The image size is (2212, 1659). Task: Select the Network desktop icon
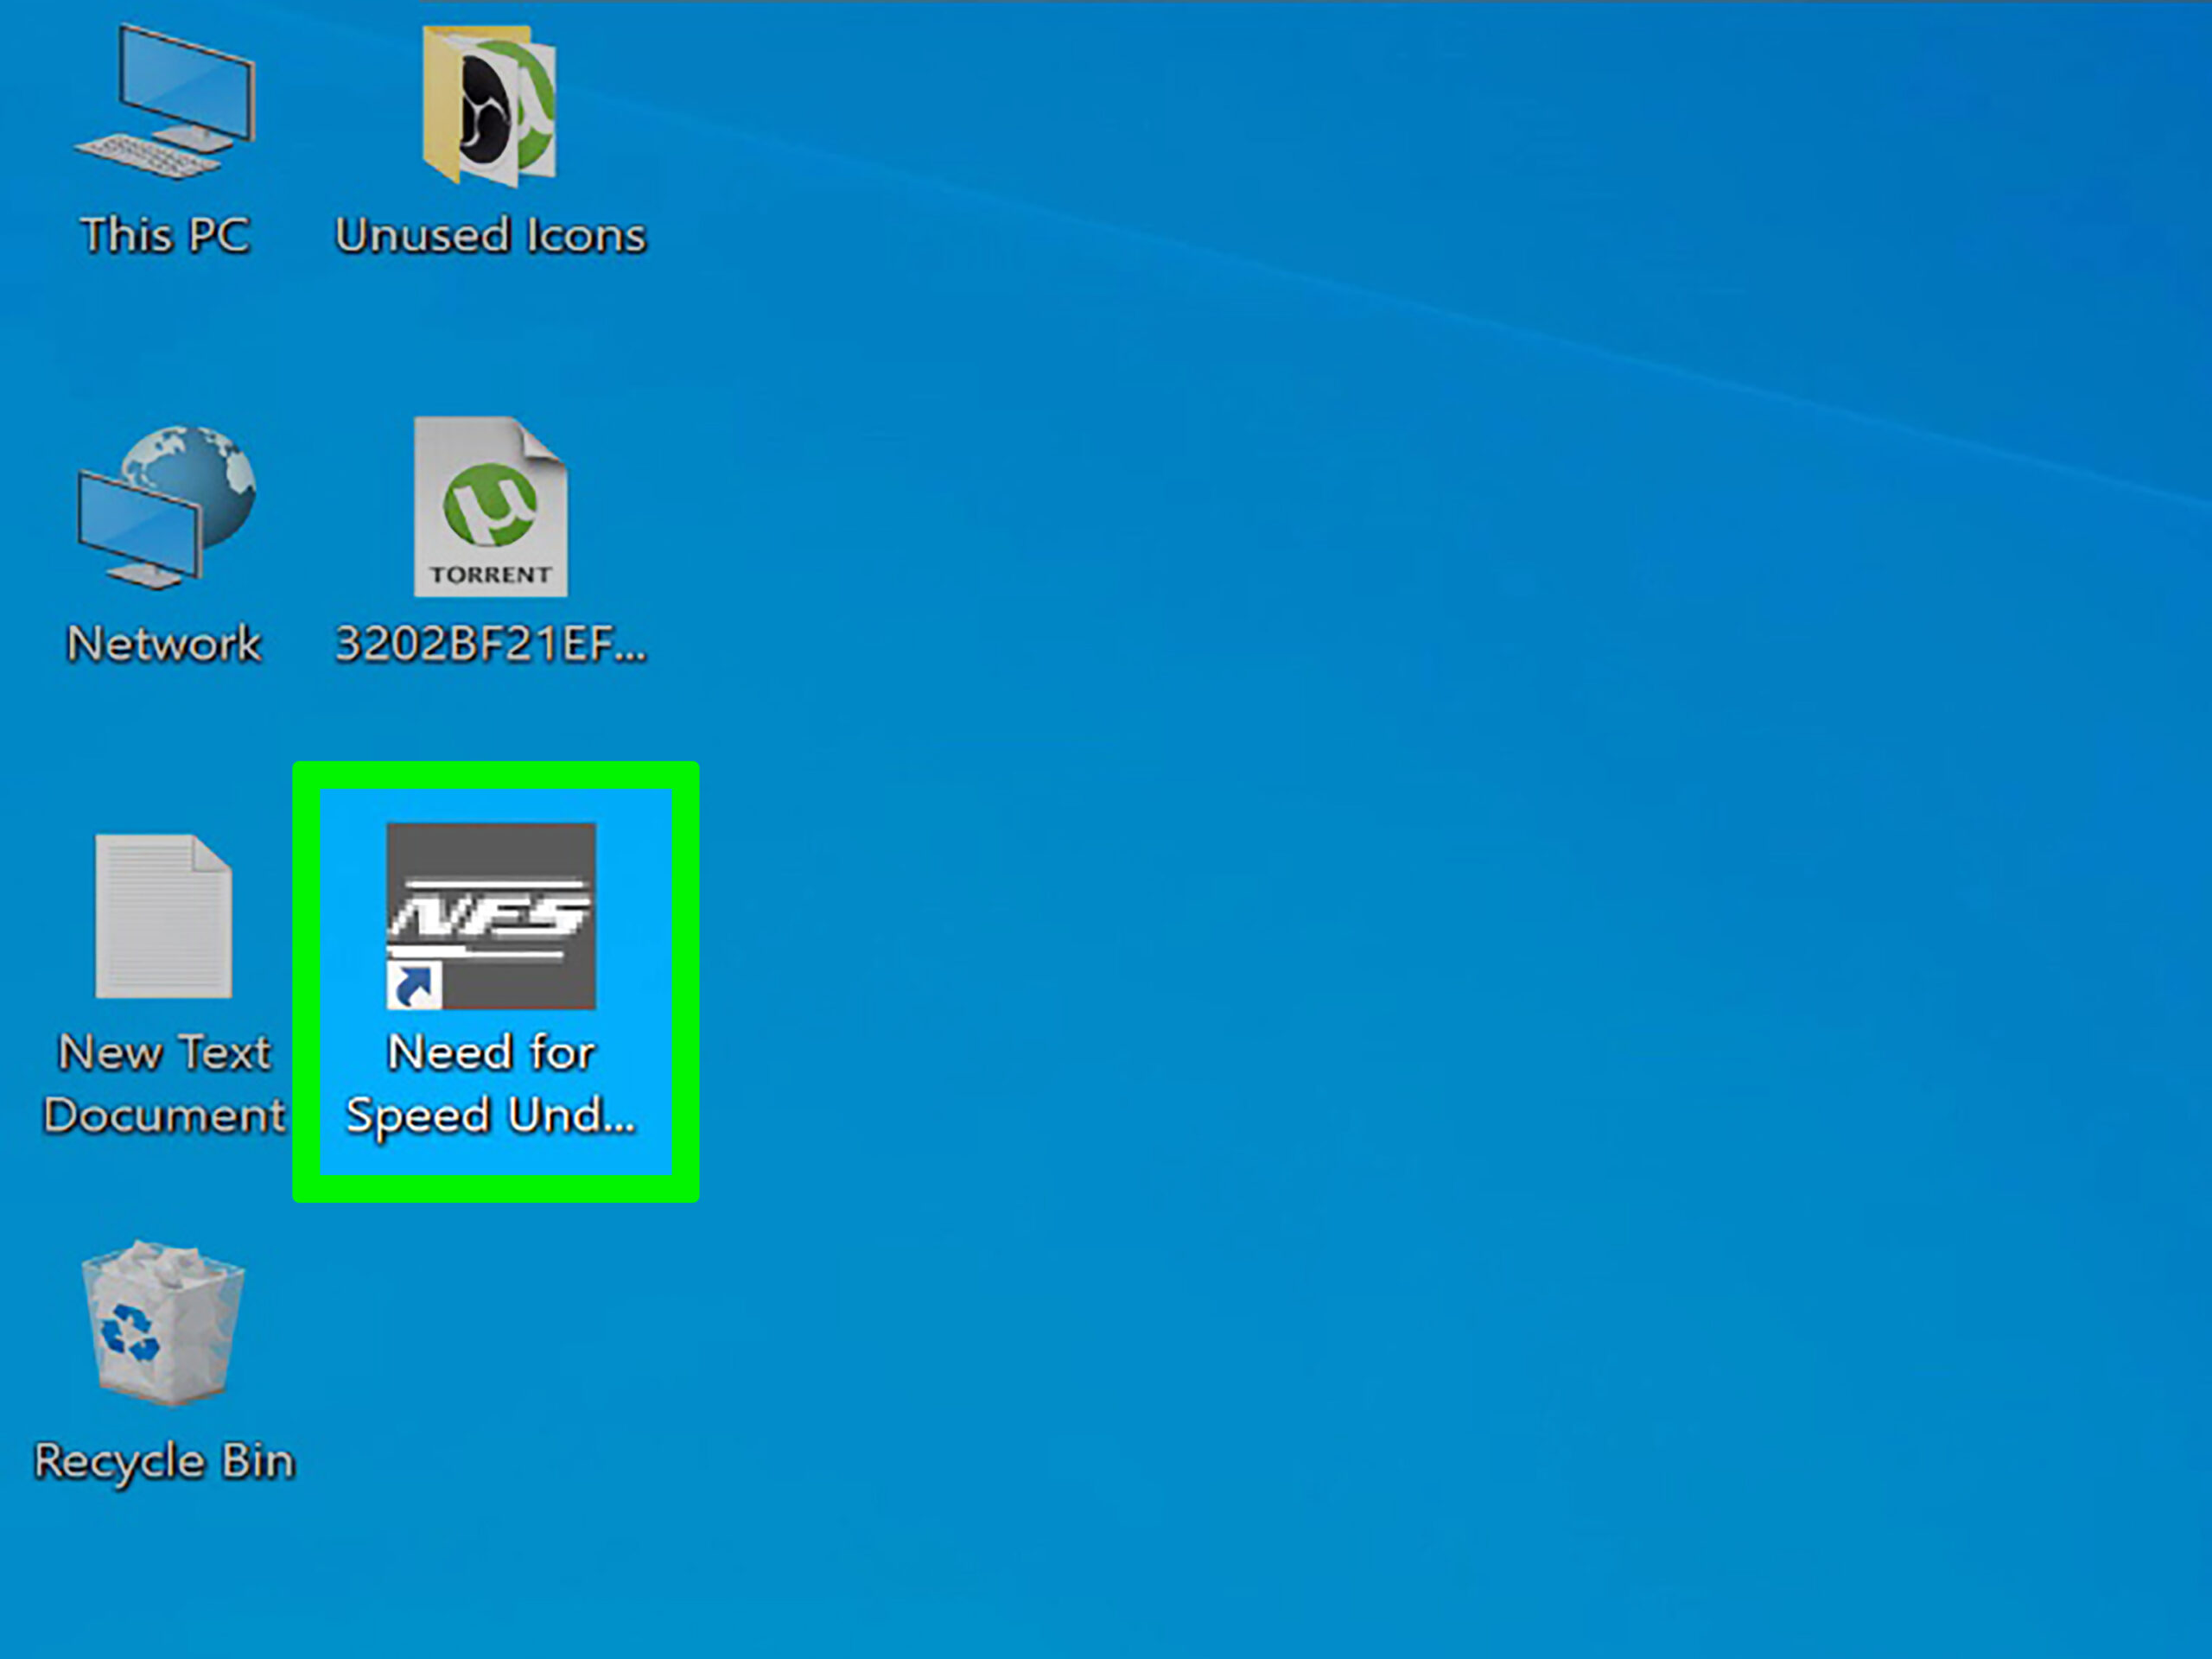pos(166,506)
